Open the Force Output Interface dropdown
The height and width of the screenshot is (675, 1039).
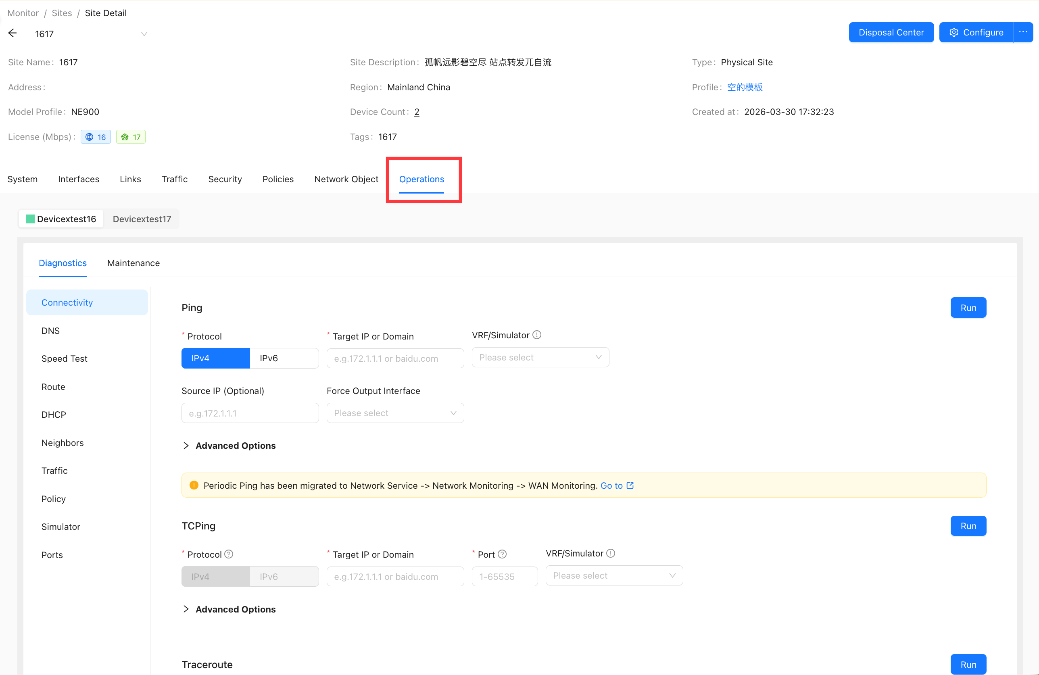tap(395, 413)
